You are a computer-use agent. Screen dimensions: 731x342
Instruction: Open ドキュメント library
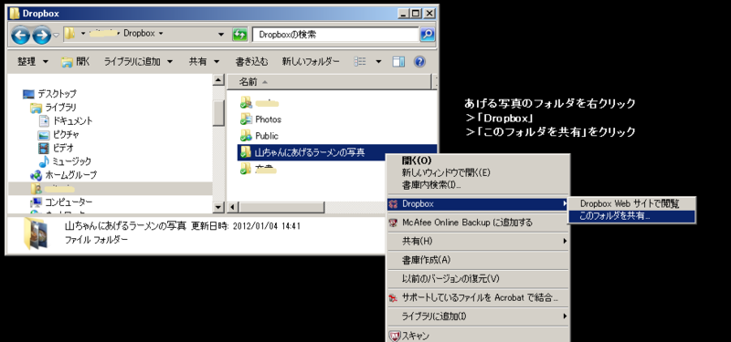tap(65, 121)
